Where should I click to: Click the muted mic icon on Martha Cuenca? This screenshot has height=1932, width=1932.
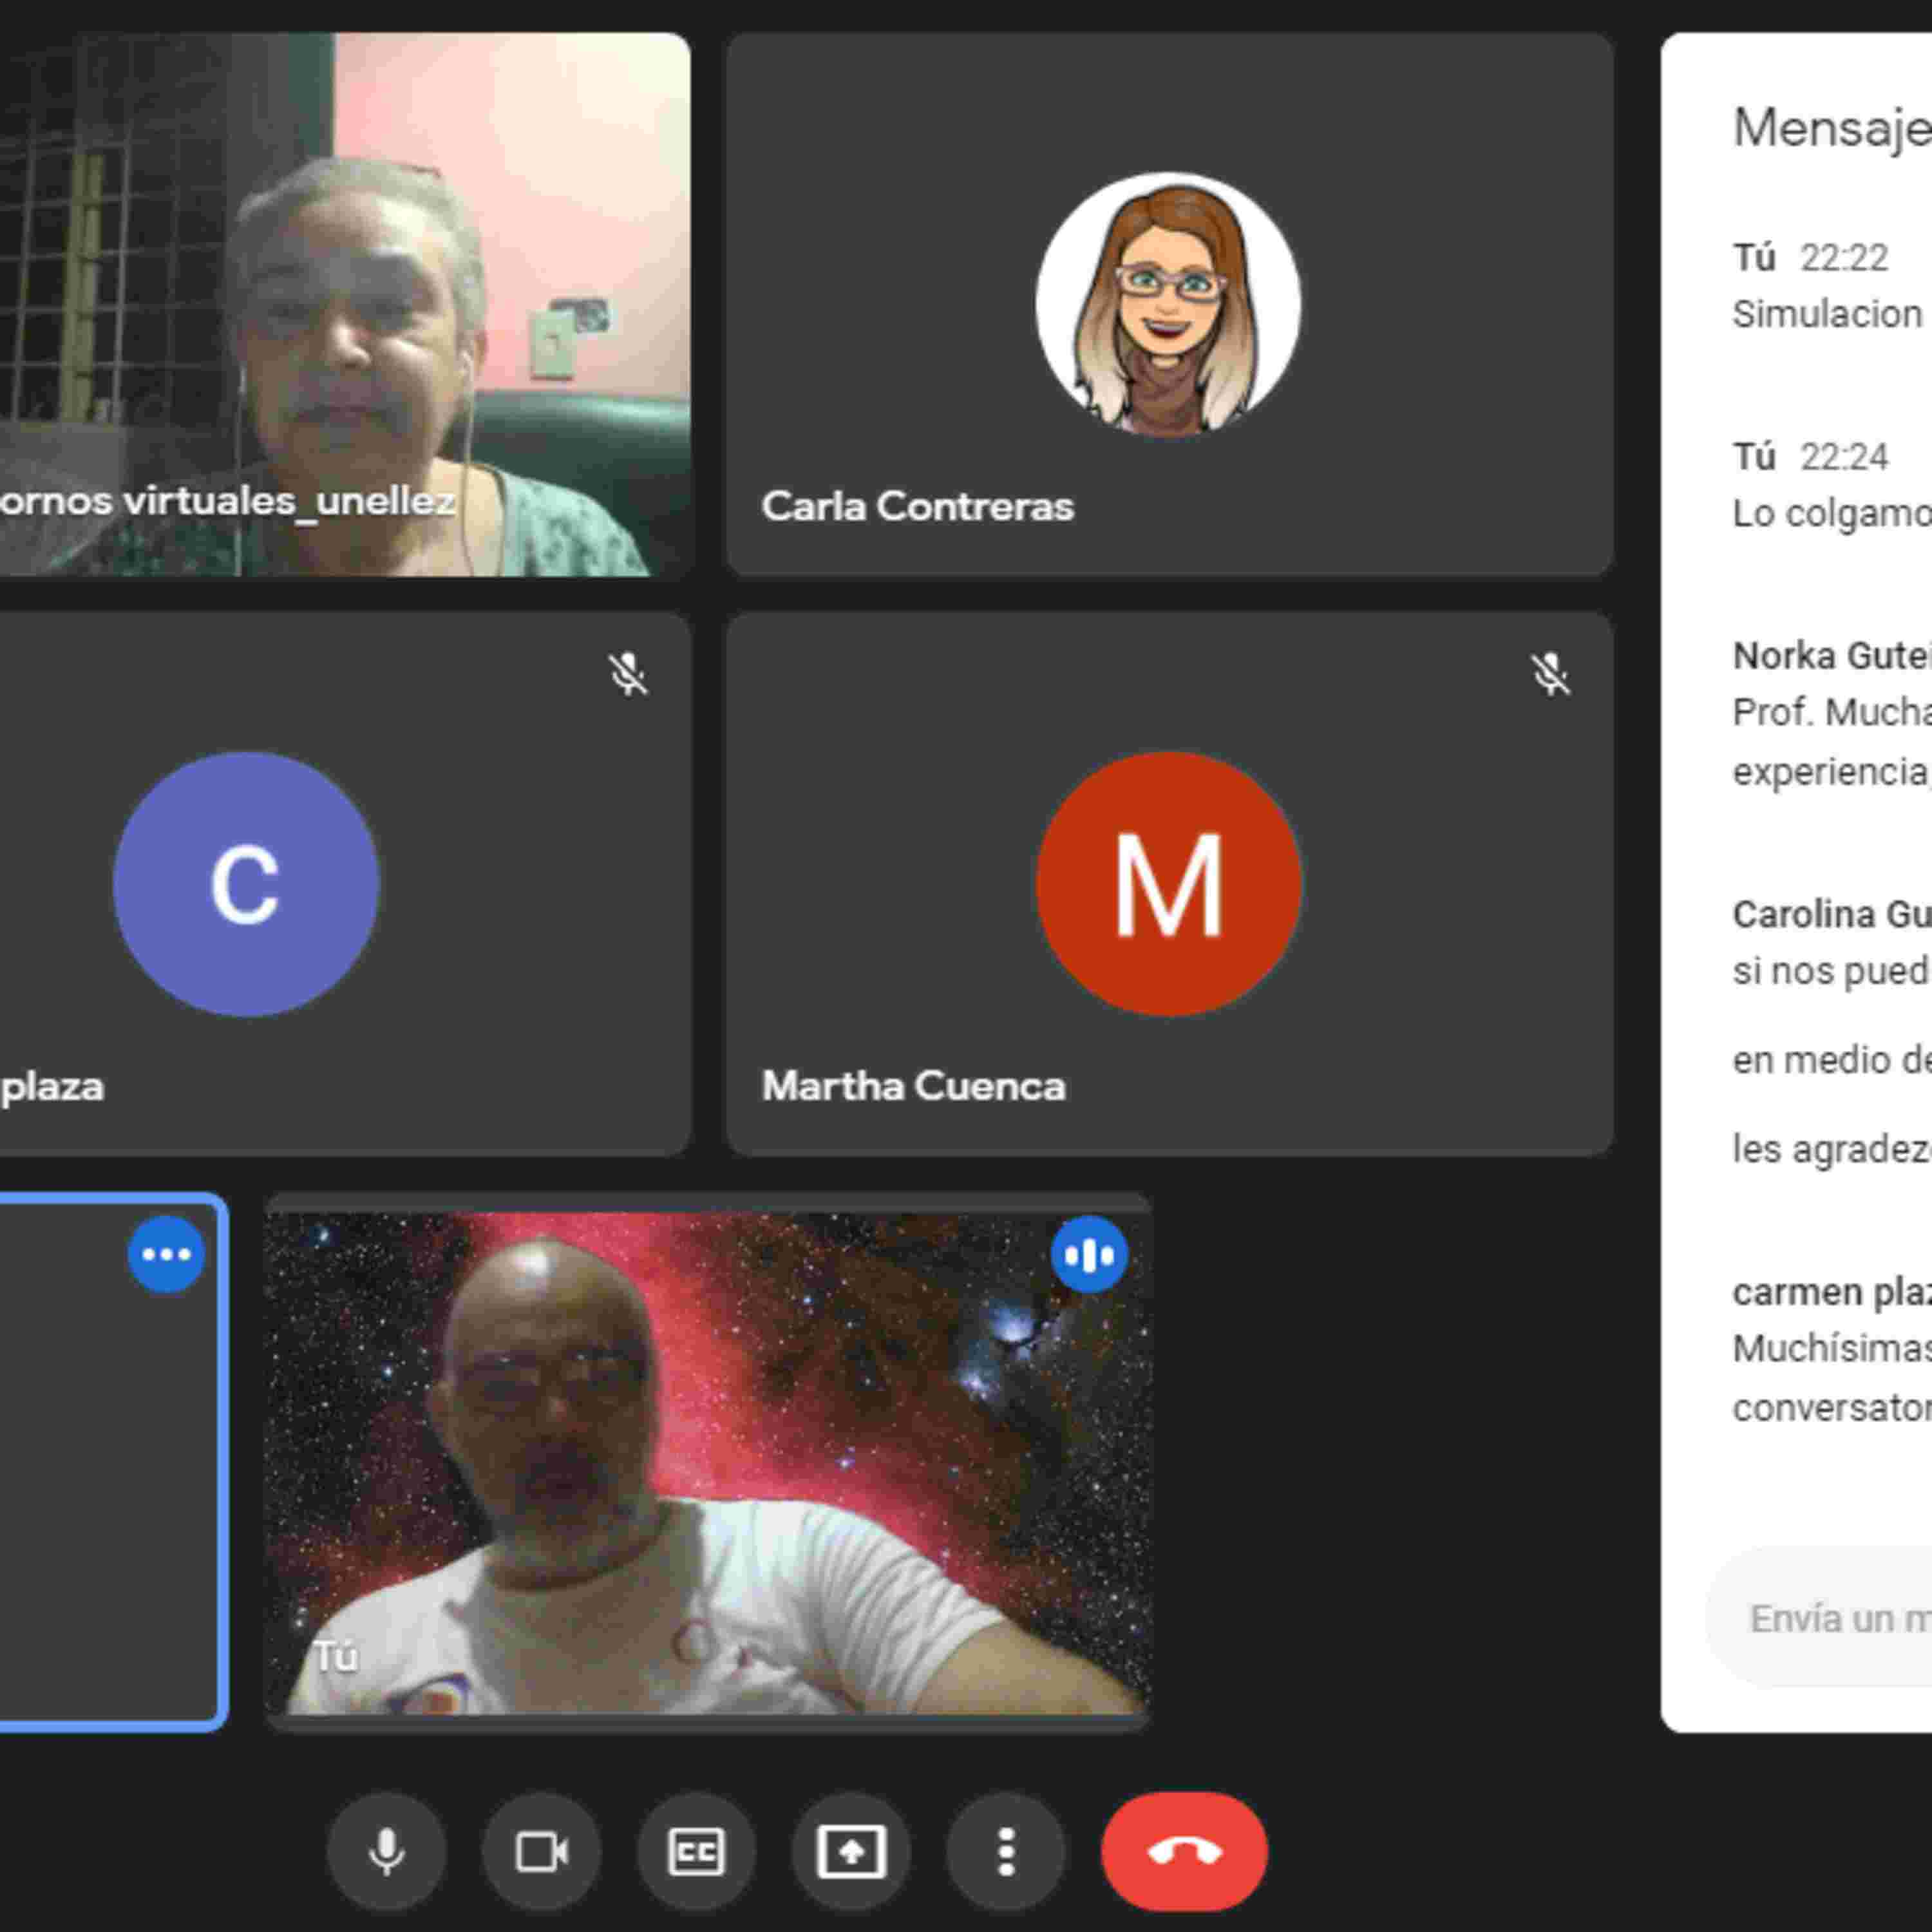pyautogui.click(x=1550, y=674)
